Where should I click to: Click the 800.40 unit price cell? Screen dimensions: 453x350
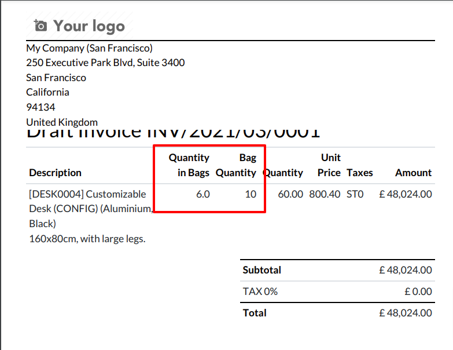point(325,194)
